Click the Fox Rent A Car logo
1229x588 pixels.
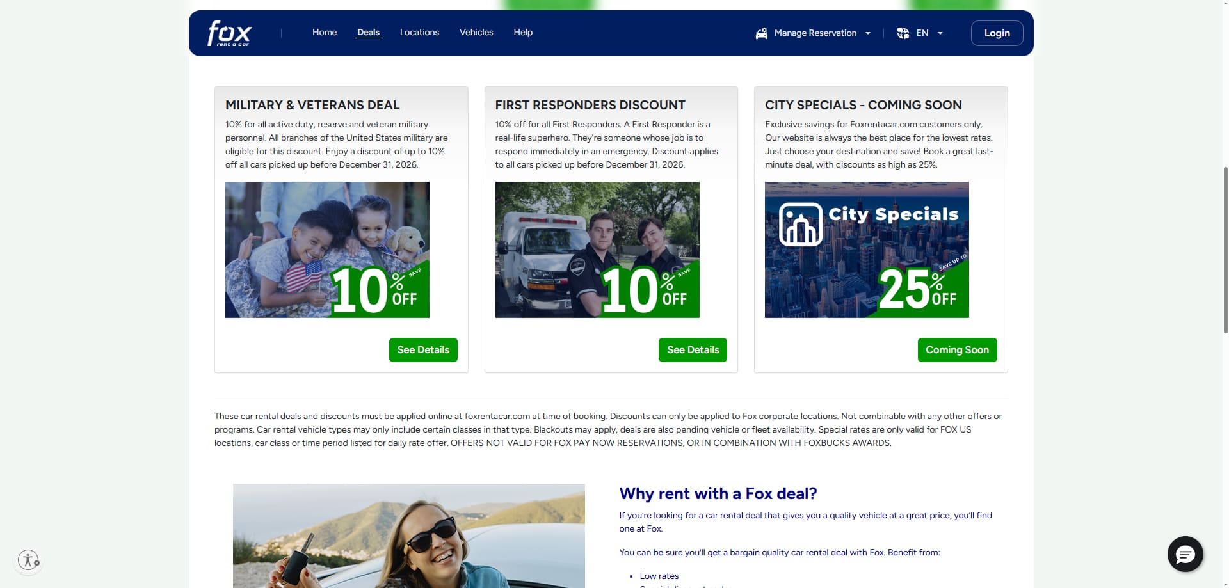point(229,33)
